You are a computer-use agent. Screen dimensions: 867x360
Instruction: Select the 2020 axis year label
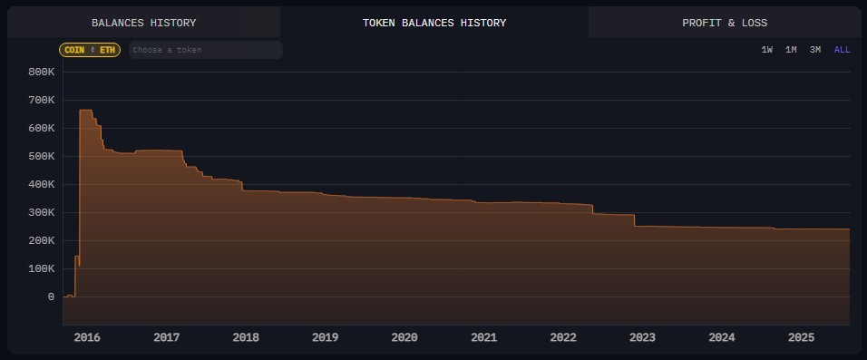404,337
